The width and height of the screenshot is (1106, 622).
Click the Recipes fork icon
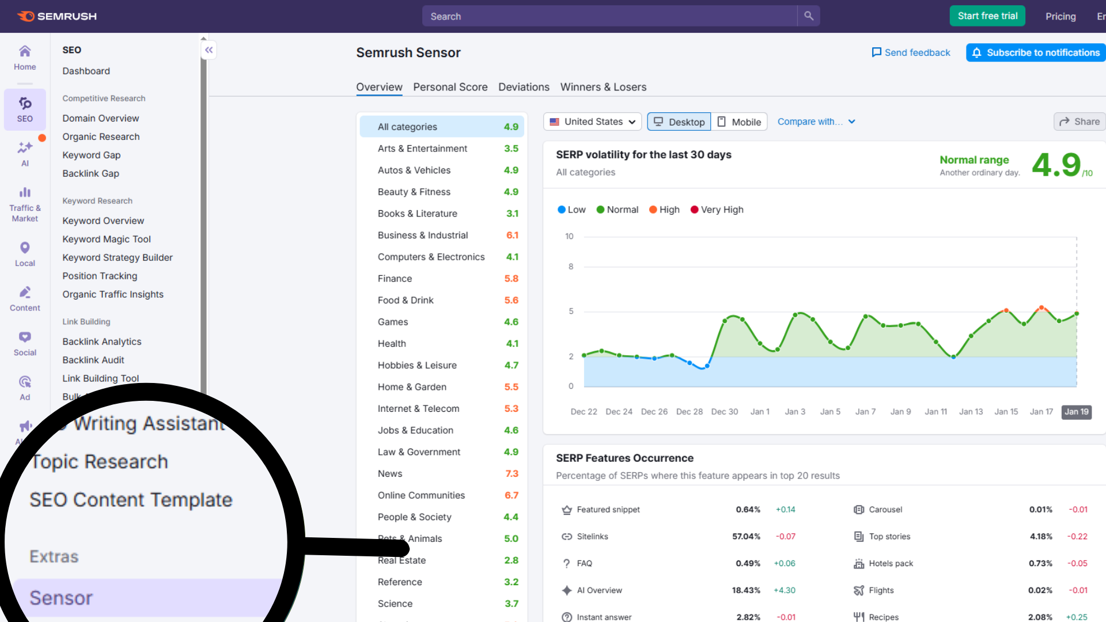pos(859,617)
